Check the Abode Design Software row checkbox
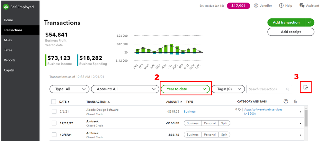Viewport: 321px width, 141px height. (x=54, y=111)
